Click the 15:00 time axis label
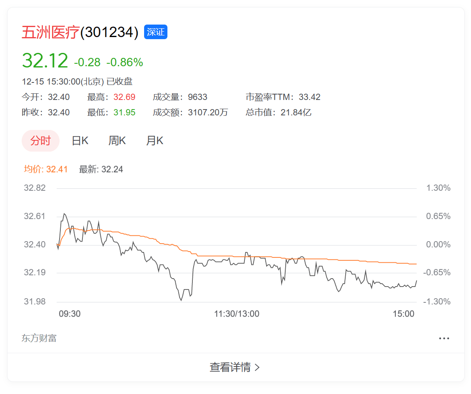The width and height of the screenshot is (471, 394). [x=404, y=314]
